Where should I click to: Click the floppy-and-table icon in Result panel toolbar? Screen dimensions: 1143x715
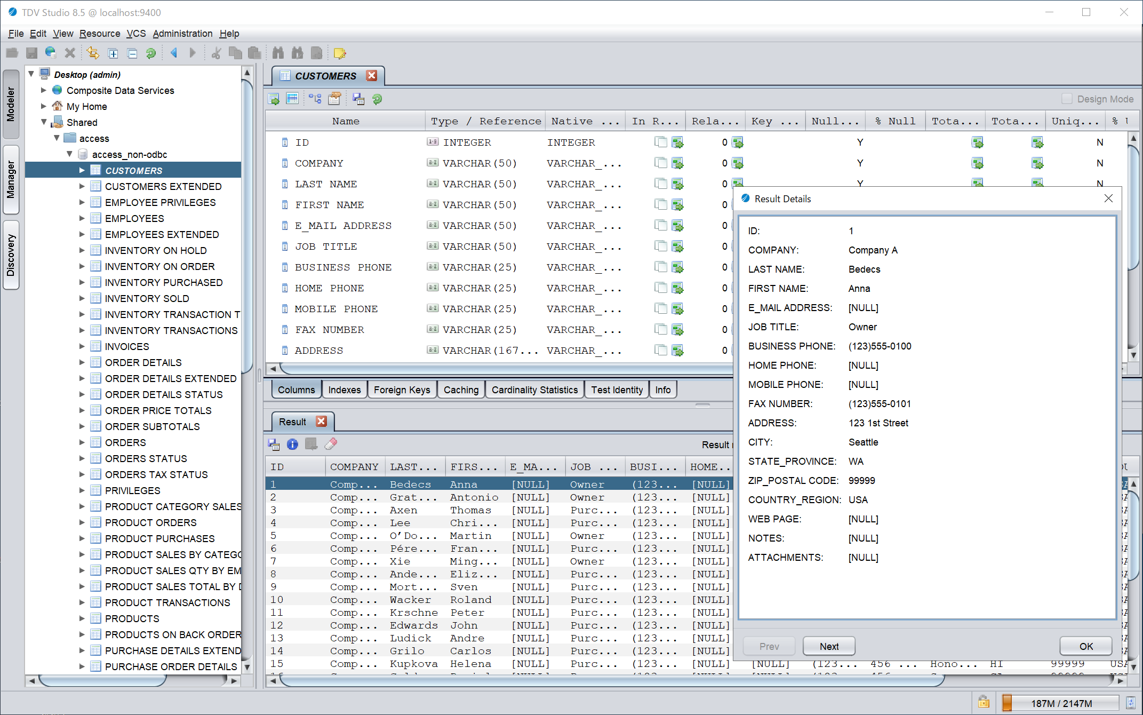click(274, 444)
